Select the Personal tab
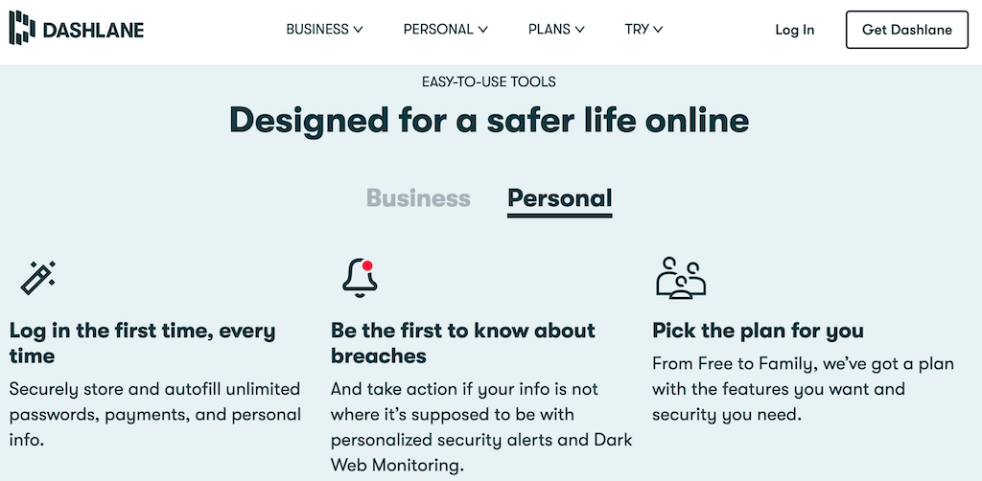 pos(560,198)
